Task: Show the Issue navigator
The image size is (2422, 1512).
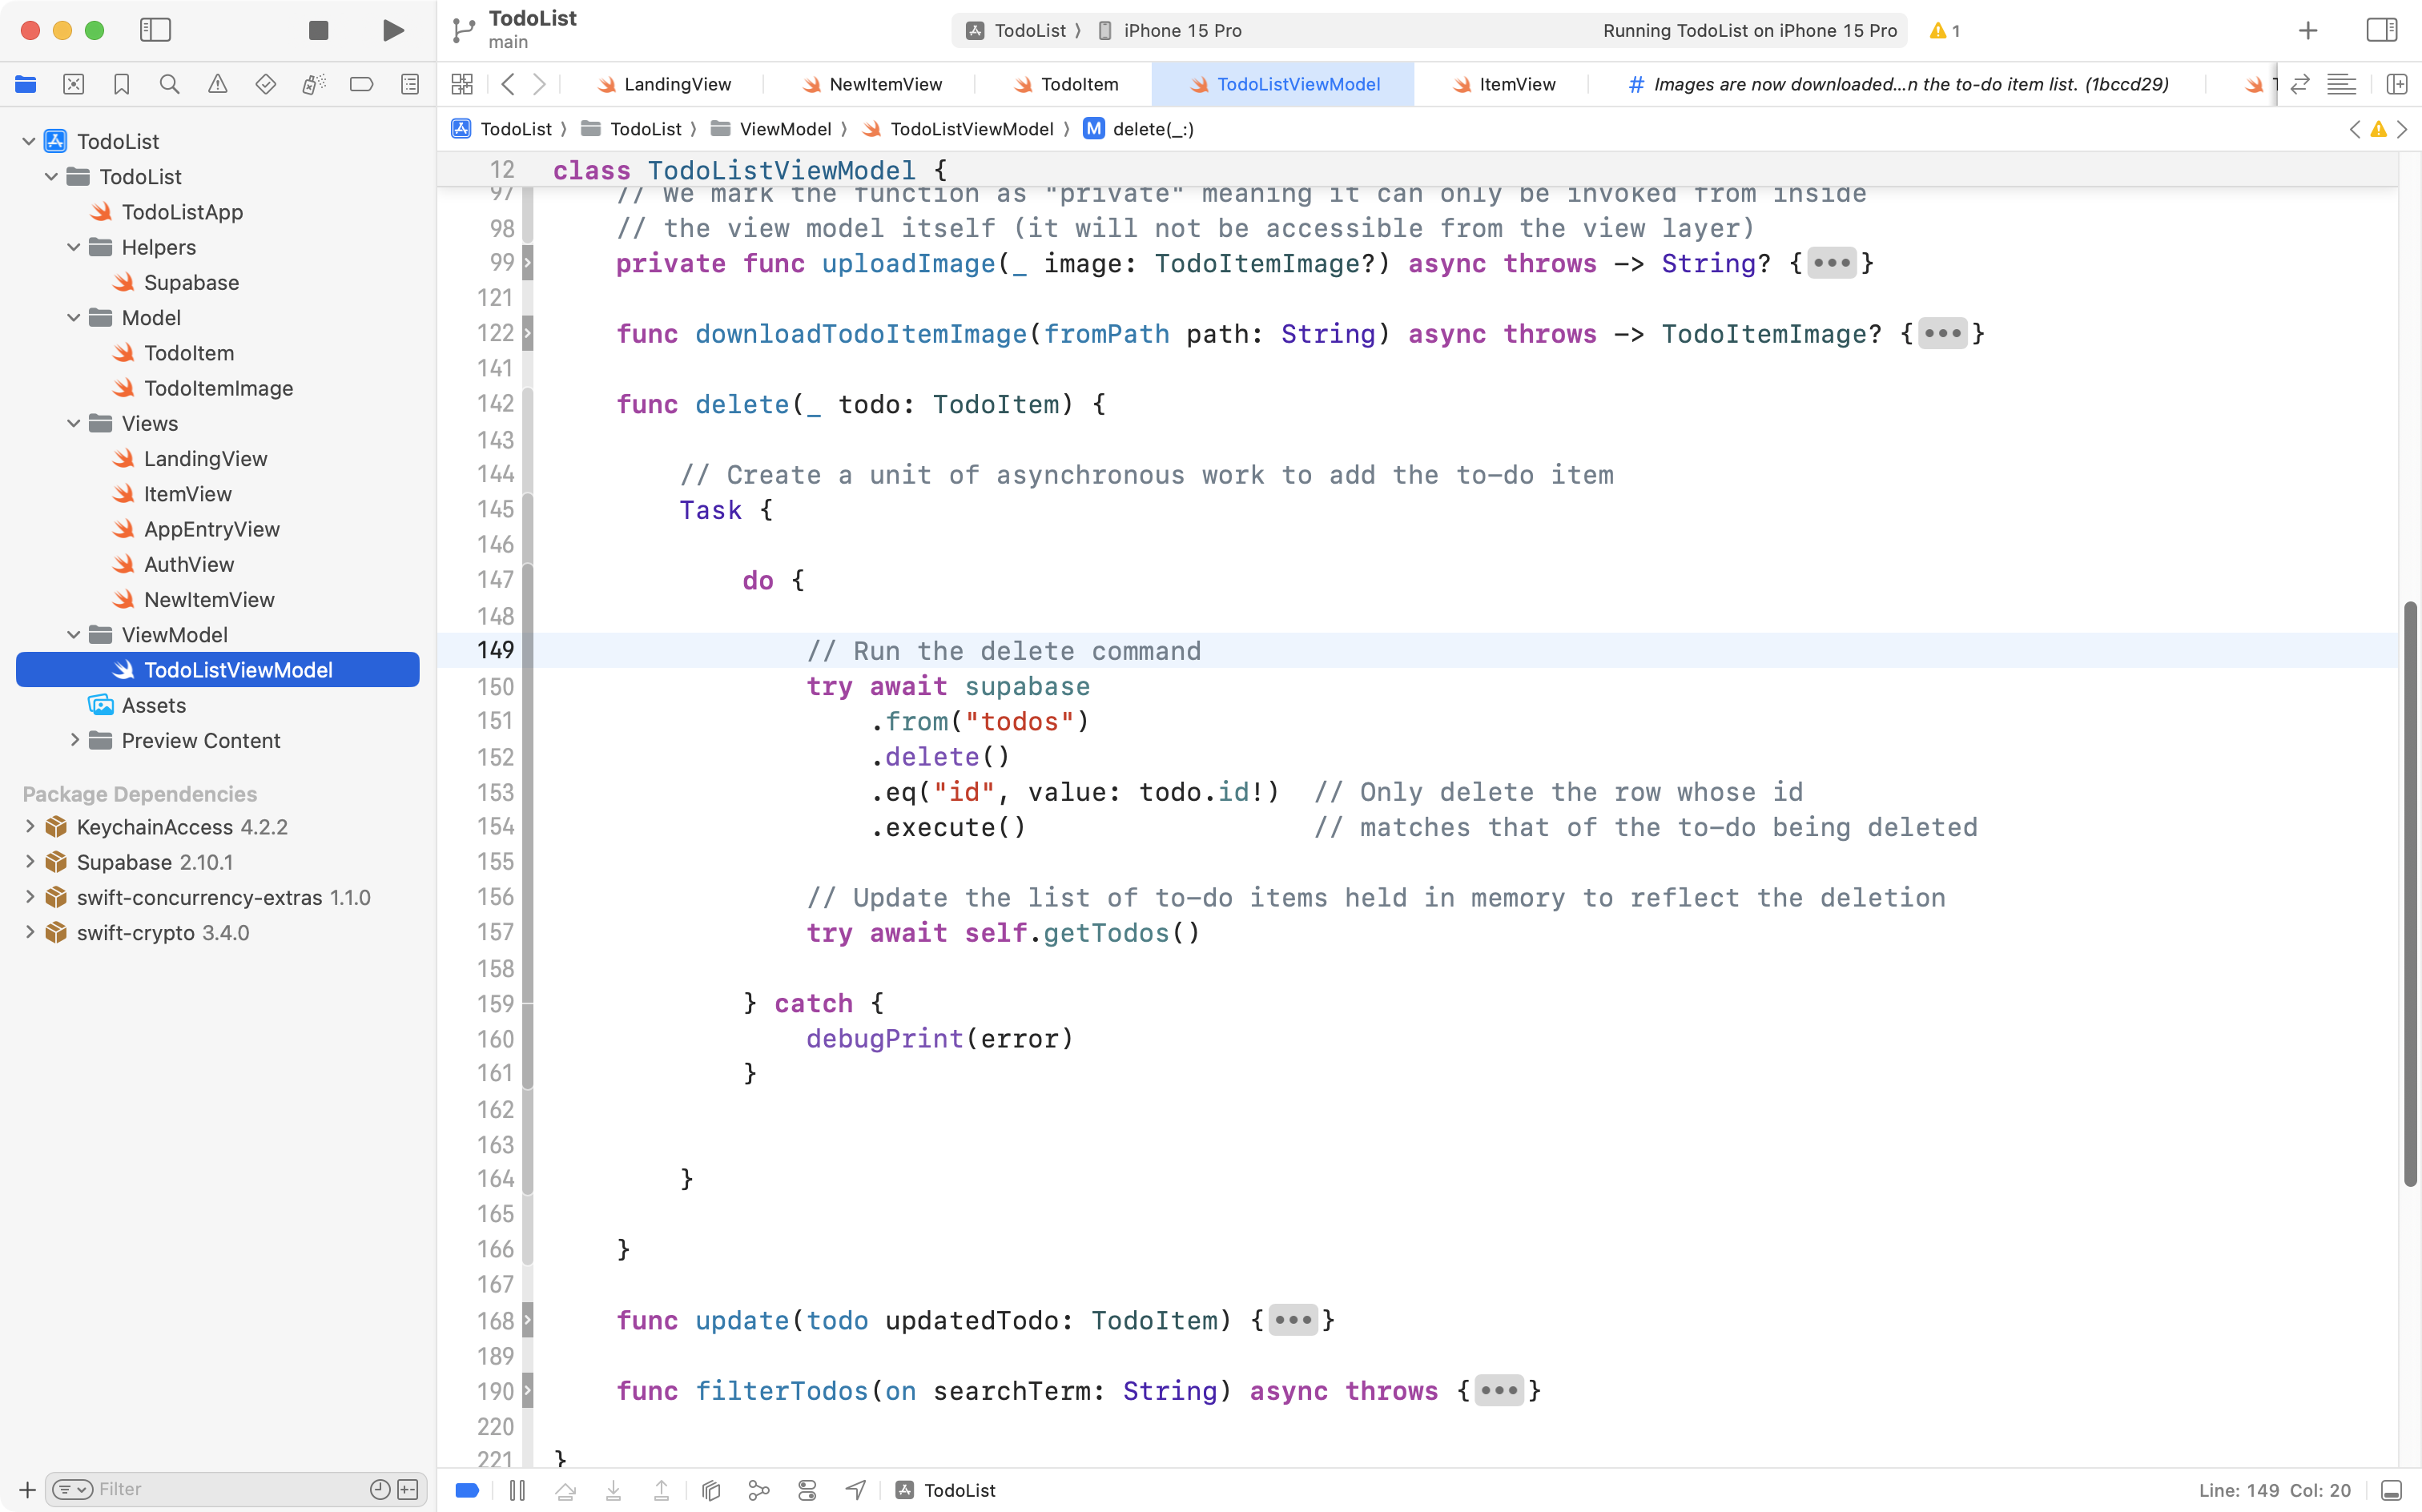Action: 218,84
